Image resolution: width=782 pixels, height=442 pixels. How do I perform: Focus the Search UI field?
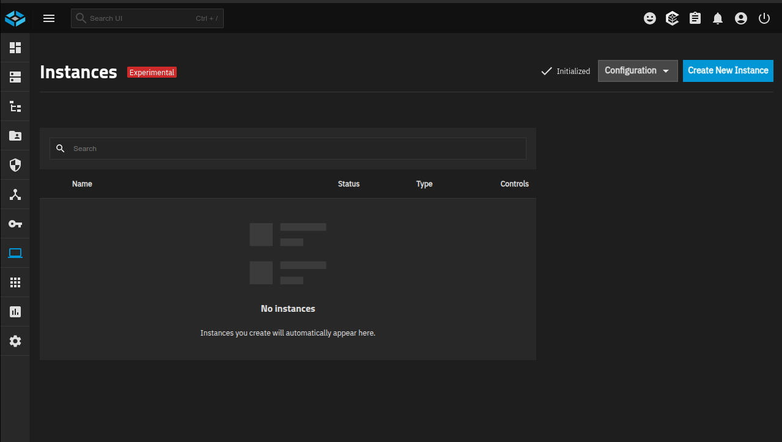147,18
